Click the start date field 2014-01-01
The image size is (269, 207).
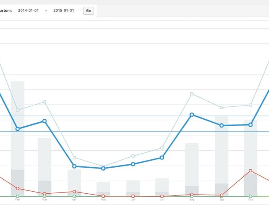(29, 10)
